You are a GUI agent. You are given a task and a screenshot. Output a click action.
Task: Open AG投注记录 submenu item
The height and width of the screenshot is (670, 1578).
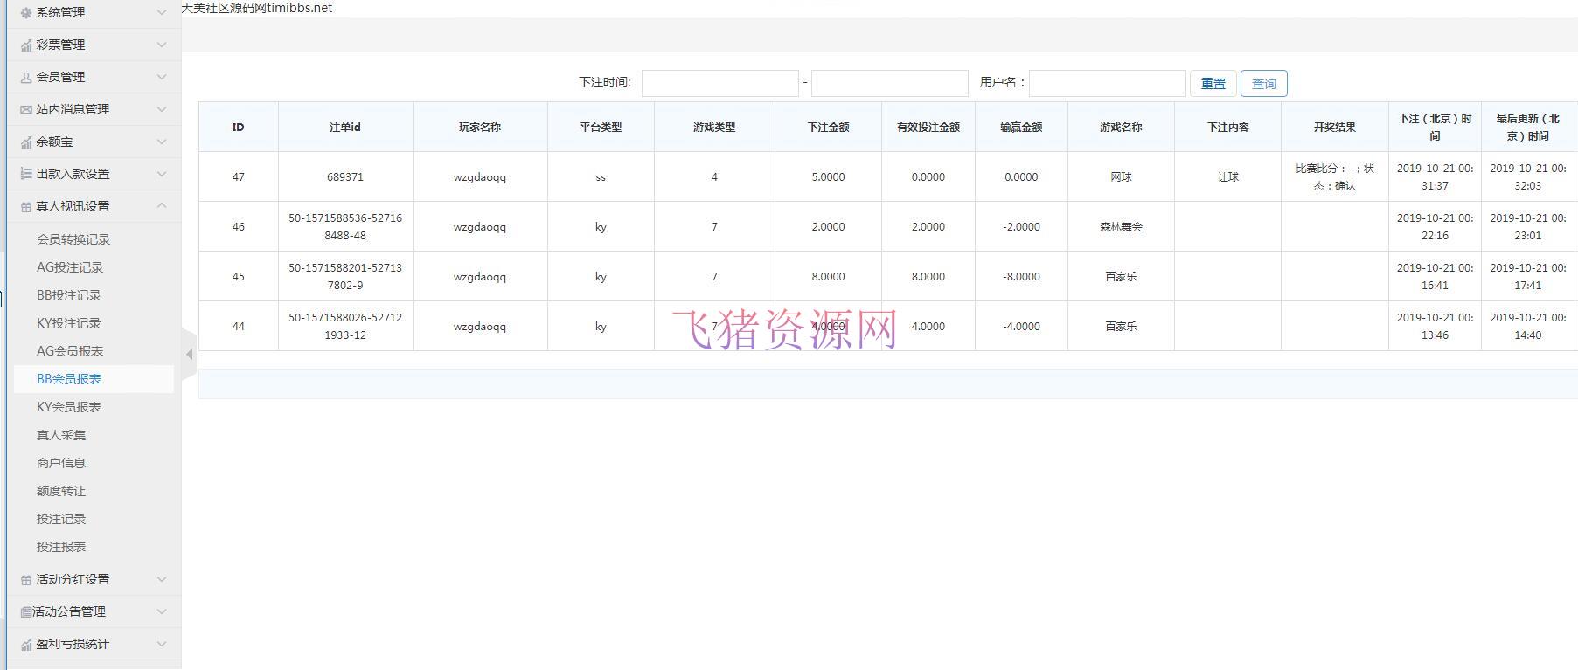(70, 267)
